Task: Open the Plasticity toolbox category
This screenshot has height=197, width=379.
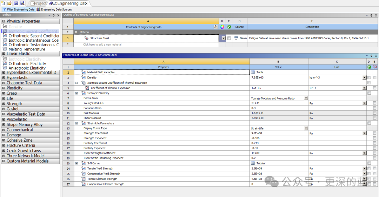Action: coord(31,88)
